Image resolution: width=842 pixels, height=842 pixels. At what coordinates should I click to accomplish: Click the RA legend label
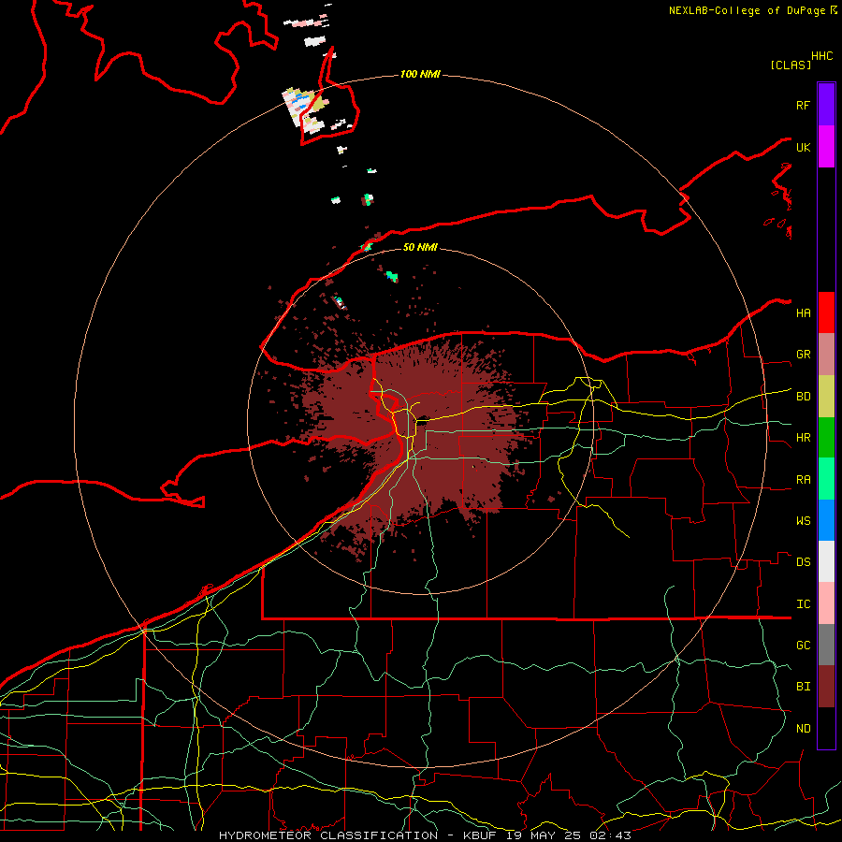click(x=803, y=480)
